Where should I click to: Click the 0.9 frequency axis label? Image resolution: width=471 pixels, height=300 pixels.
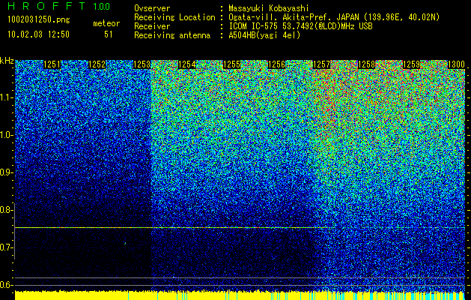click(x=6, y=172)
